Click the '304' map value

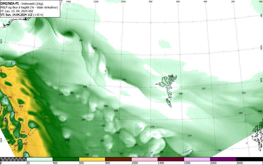click(260, 111)
